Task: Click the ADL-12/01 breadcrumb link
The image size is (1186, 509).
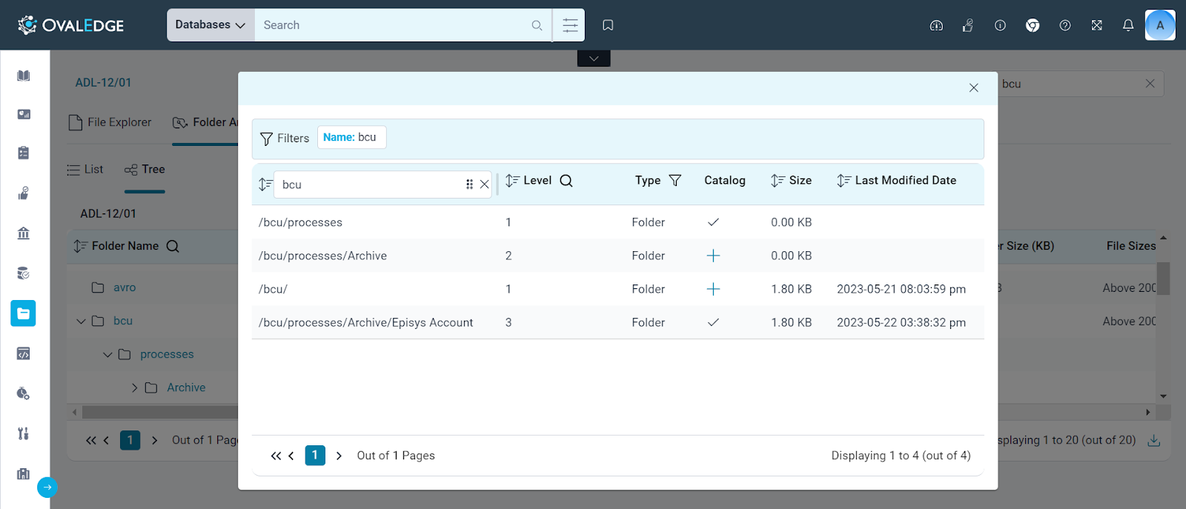Action: (103, 82)
